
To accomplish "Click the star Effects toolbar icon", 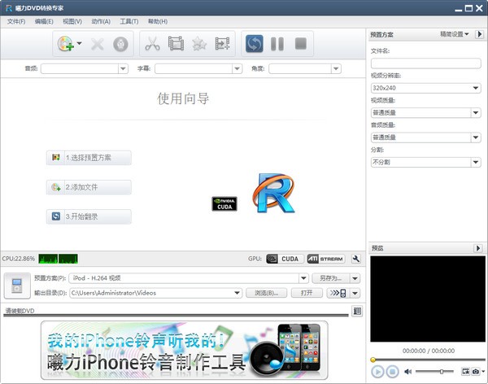I will click(x=199, y=44).
